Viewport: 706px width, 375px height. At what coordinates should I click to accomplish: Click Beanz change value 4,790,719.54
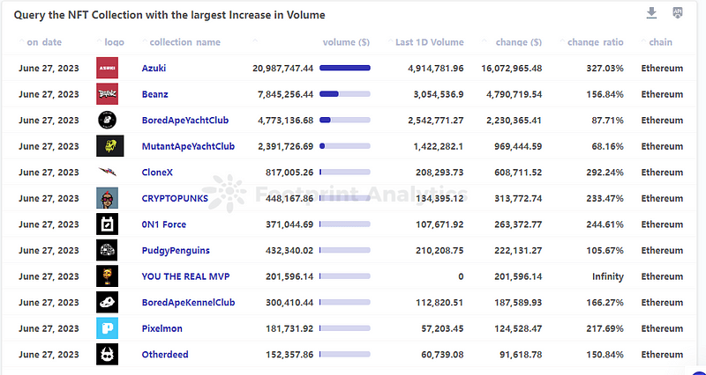(514, 94)
